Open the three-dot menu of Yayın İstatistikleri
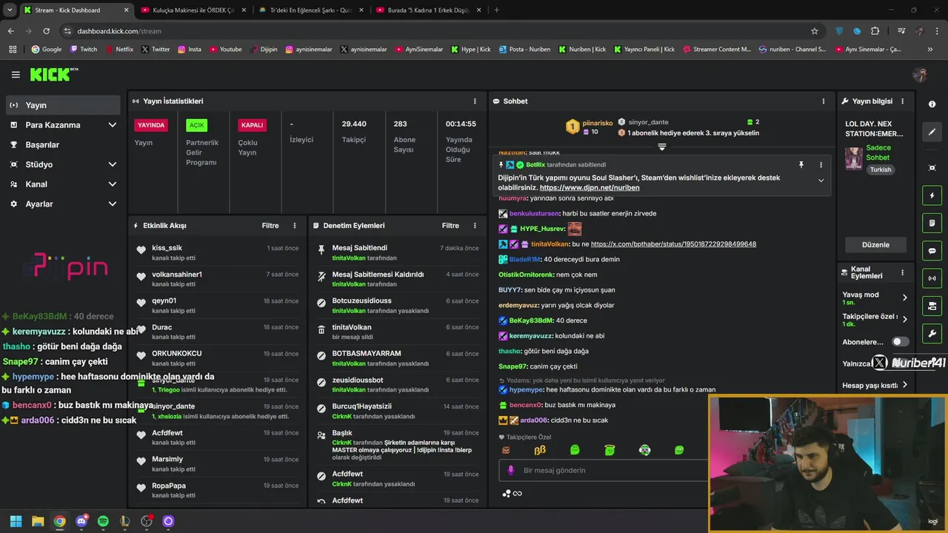The image size is (948, 533). click(x=475, y=101)
